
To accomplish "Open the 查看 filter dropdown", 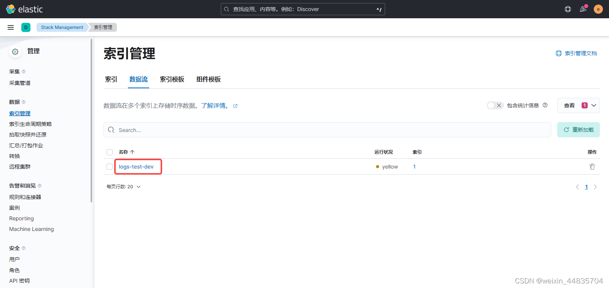I will (x=579, y=105).
